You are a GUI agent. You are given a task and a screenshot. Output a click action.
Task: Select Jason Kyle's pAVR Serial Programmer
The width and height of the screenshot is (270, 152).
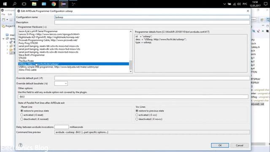tap(38, 31)
